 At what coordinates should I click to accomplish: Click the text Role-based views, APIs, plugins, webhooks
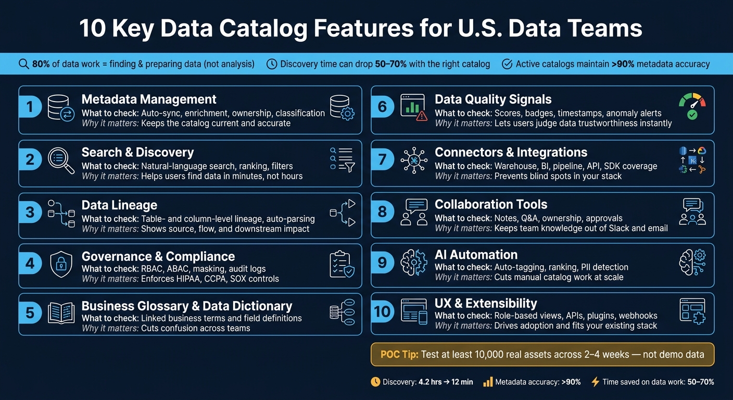click(x=576, y=316)
